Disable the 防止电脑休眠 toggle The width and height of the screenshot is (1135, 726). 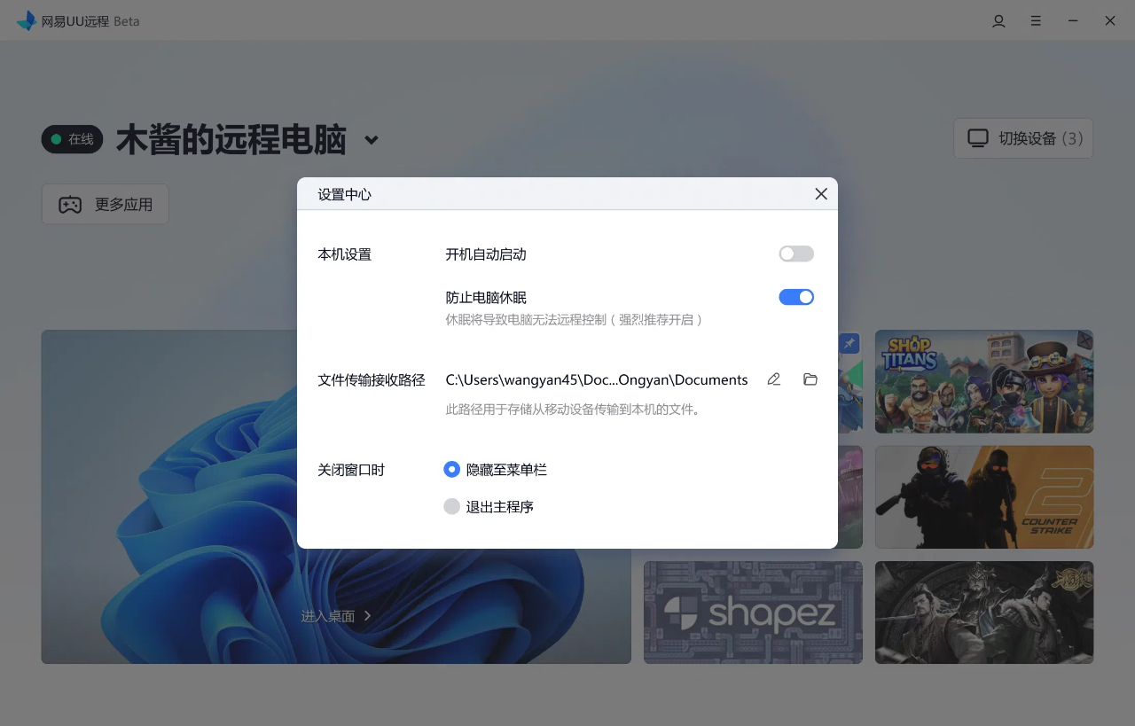[x=796, y=298]
